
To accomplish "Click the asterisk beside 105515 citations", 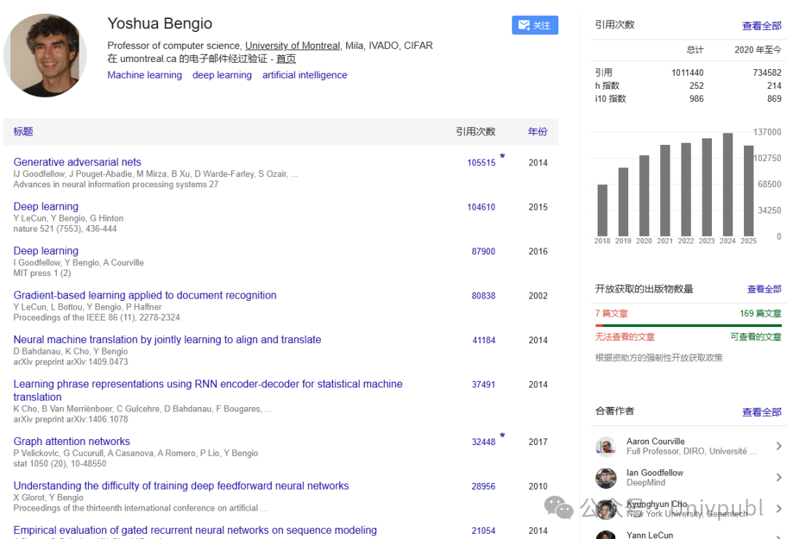I will pos(502,157).
